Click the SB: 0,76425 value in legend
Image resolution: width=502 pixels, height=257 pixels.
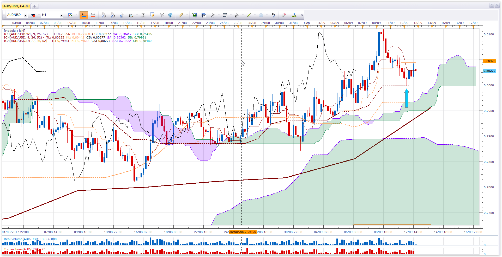143,34
